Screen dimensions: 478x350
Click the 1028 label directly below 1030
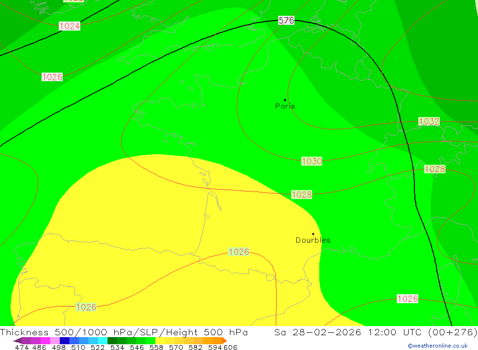(x=302, y=195)
